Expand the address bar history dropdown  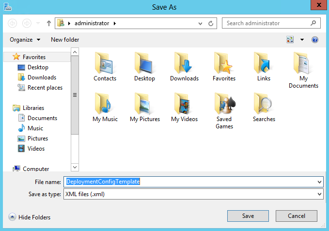(x=201, y=23)
